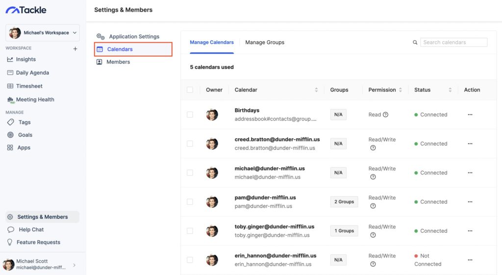Click owner avatar in Birthdays row
This screenshot has width=502, height=275.
212,115
